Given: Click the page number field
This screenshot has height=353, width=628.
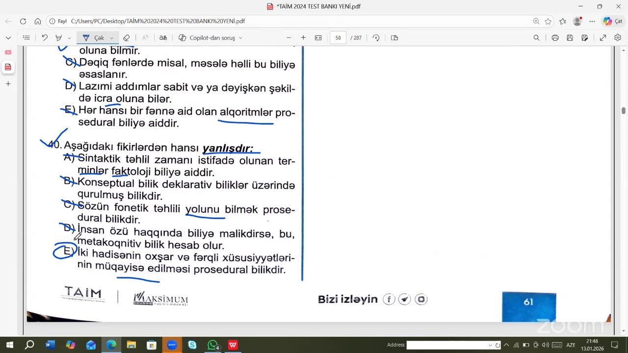Looking at the screenshot, I should coord(338,38).
